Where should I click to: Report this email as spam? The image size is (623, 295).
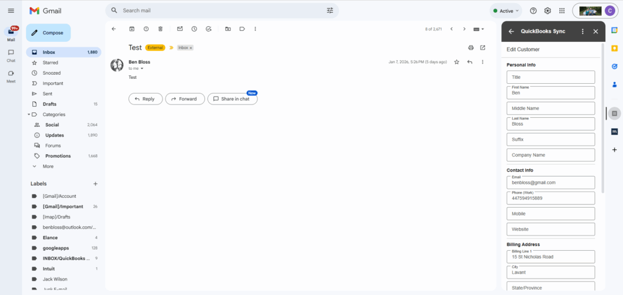(146, 29)
